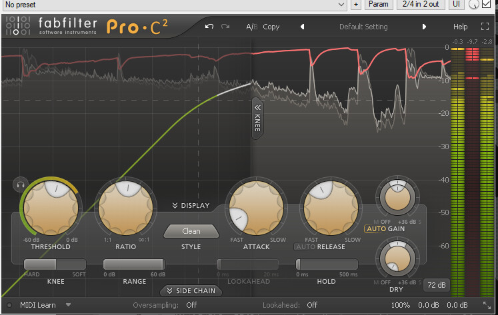Open MIDI Learn dropdown arrow
498x315 pixels.
pos(68,305)
